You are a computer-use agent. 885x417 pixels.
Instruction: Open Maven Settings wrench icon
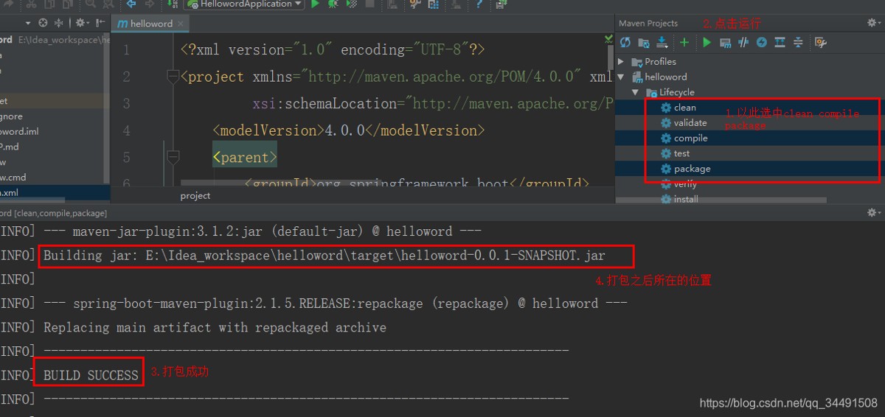[820, 42]
